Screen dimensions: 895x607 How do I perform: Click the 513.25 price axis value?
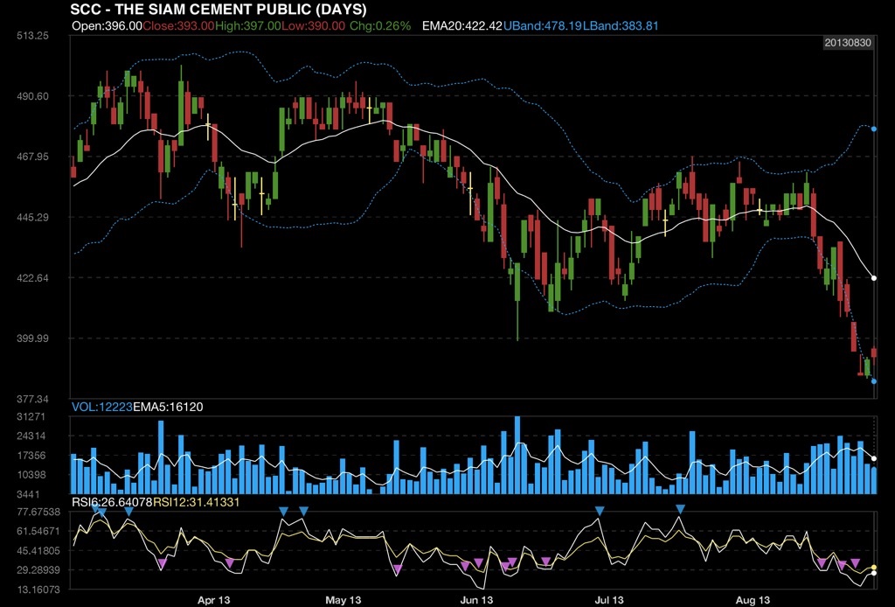click(x=32, y=35)
